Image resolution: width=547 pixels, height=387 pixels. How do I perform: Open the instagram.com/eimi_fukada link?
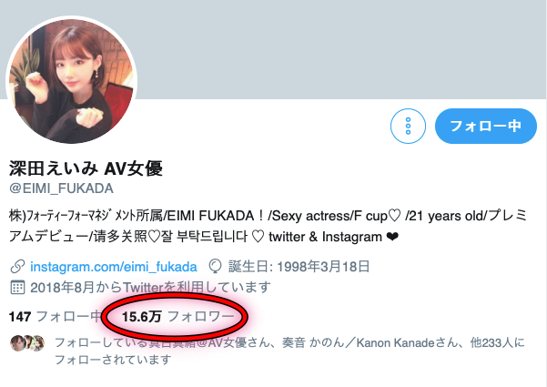coord(114,267)
